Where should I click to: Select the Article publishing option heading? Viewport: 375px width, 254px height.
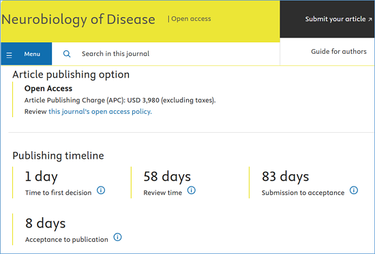point(71,75)
